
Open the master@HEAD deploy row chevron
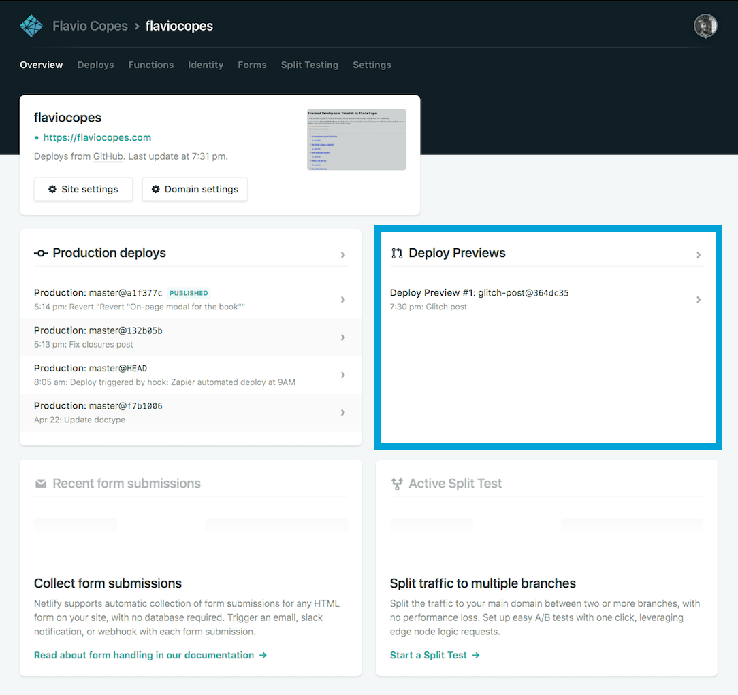coord(342,375)
